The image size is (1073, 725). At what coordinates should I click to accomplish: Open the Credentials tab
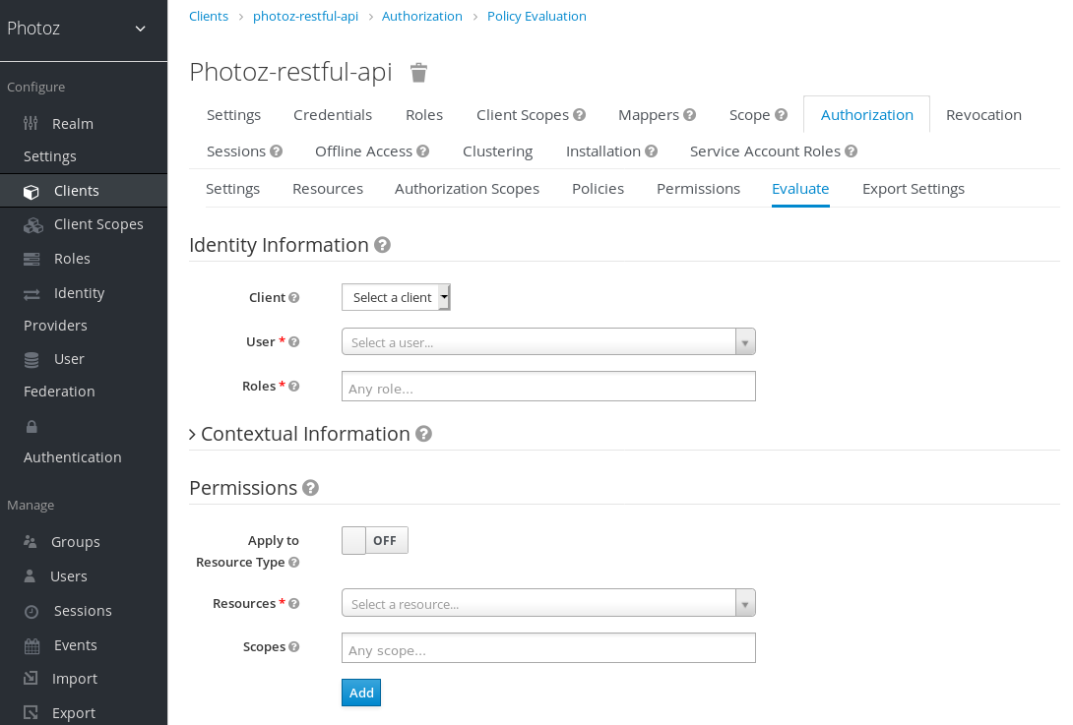[x=333, y=115]
